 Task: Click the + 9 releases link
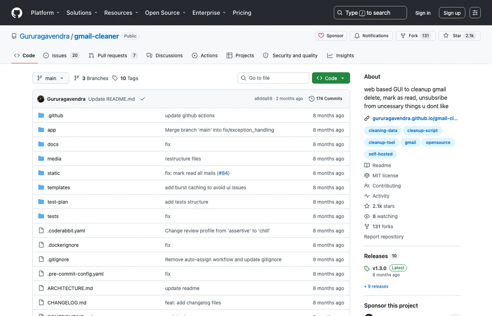pos(376,286)
